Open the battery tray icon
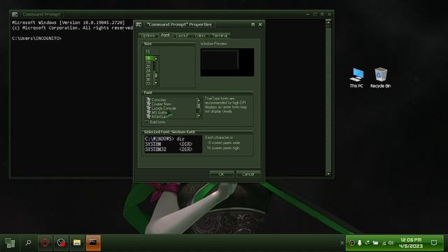The height and width of the screenshot is (252, 448). pyautogui.click(x=375, y=243)
